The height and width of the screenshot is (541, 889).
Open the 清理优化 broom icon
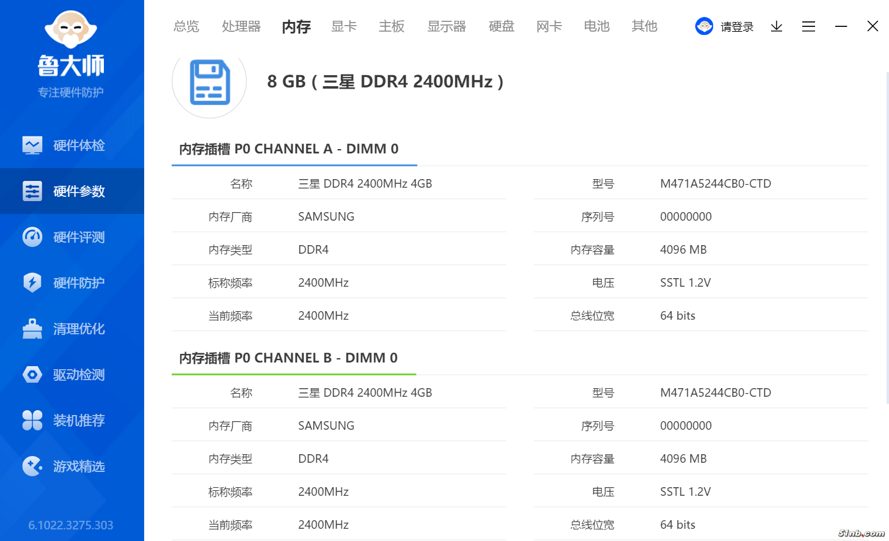(x=32, y=329)
